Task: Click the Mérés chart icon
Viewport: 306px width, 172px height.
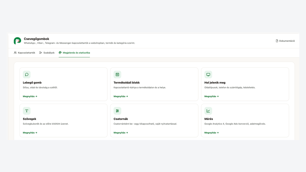Action: point(208,111)
